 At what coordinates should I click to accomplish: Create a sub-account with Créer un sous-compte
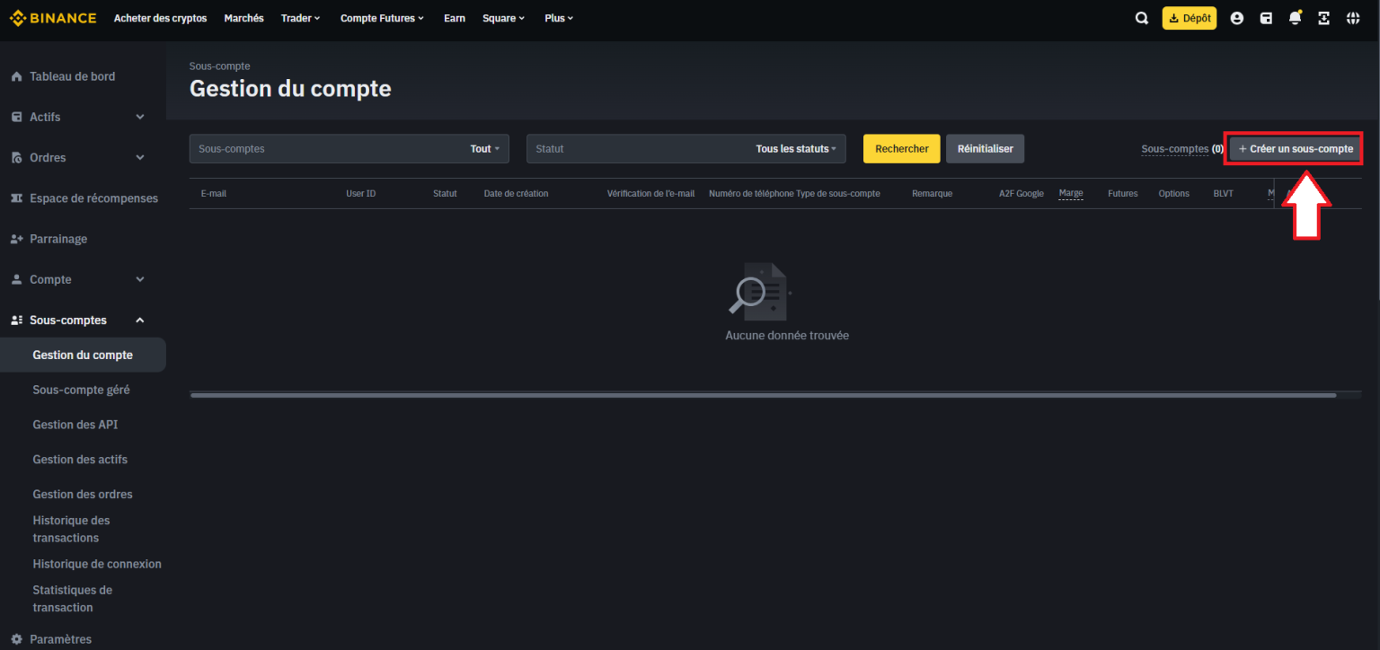pyautogui.click(x=1293, y=148)
